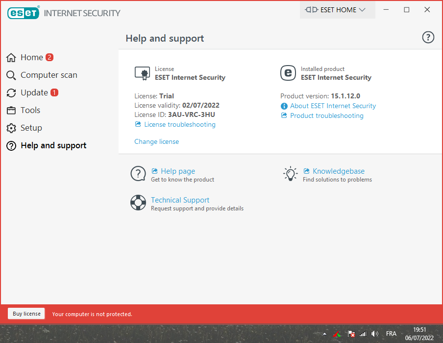Open the taskbar clock and date

pos(419,334)
